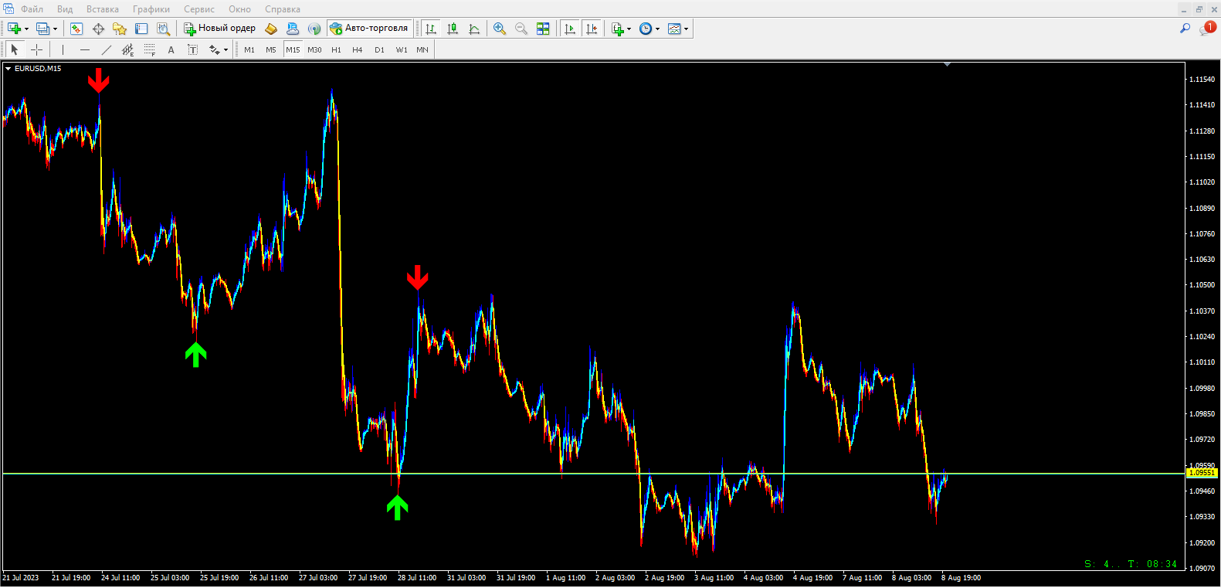Click the chart shift triangle marker

coord(947,65)
